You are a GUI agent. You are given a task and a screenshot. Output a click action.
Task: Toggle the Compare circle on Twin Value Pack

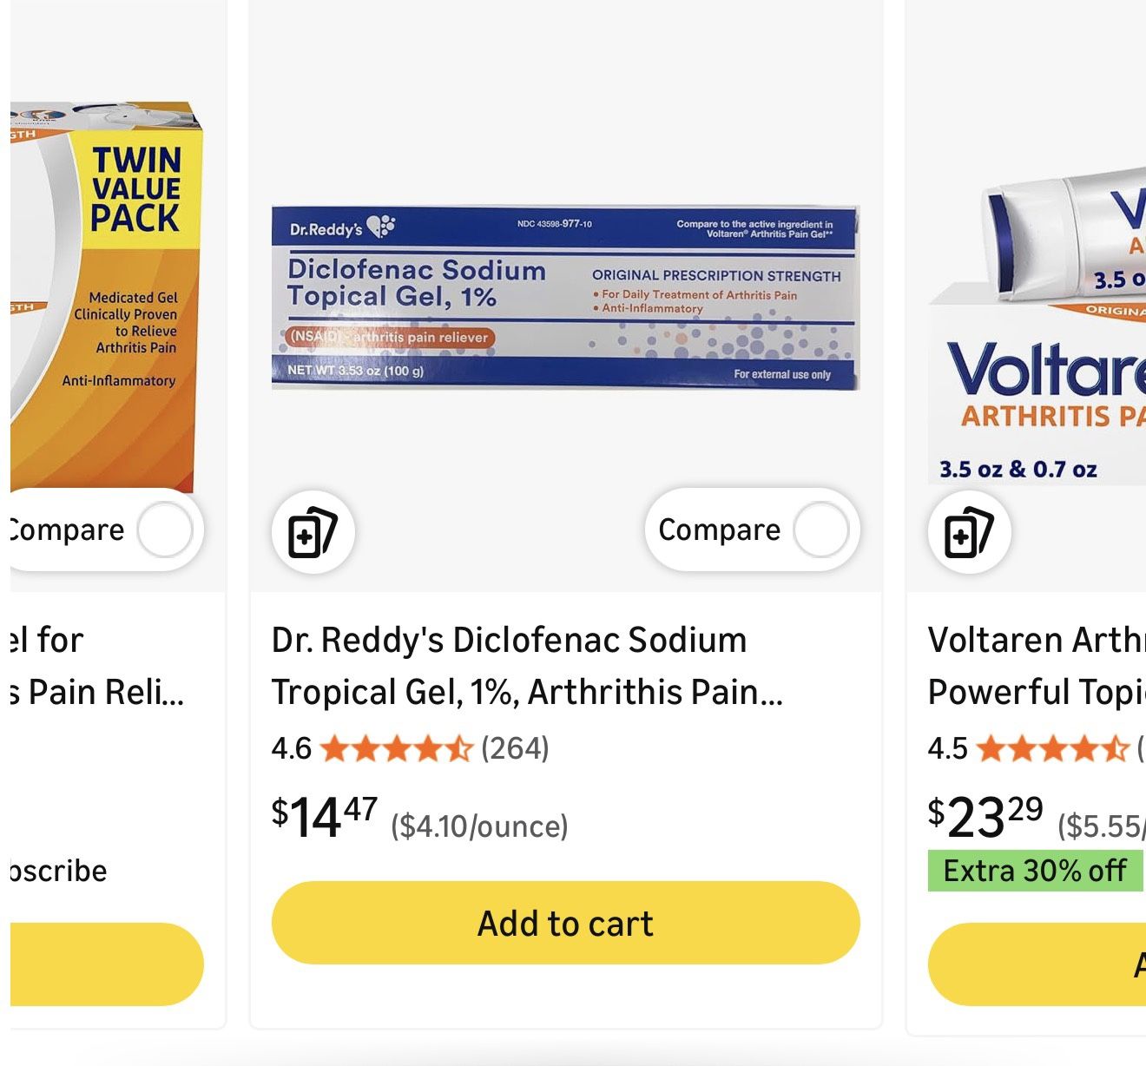pos(165,530)
